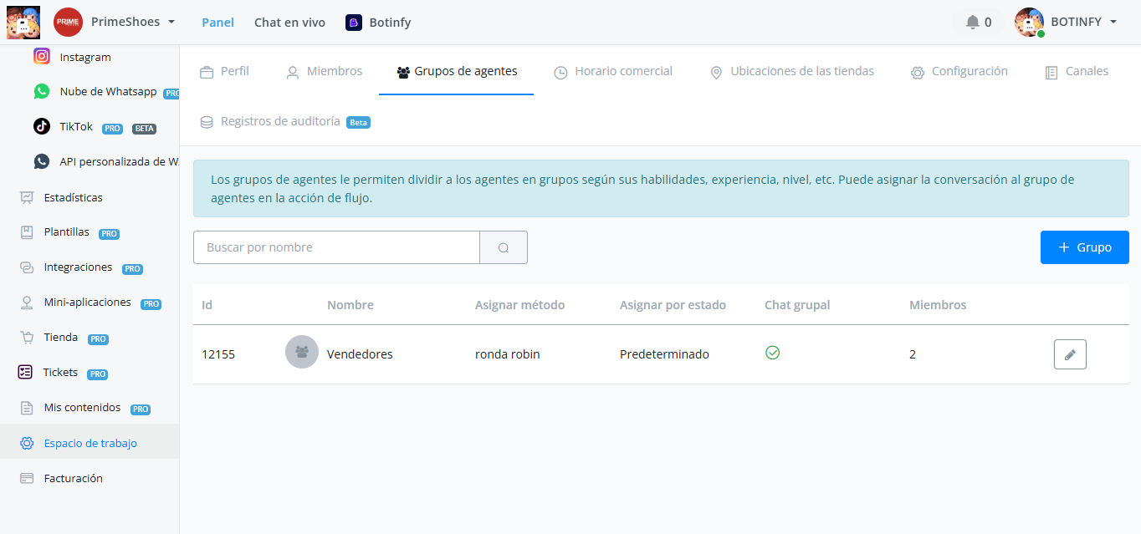This screenshot has height=534, width=1141.
Task: Click the green Chat grupal checkmark for Vendedores
Action: [x=772, y=353]
